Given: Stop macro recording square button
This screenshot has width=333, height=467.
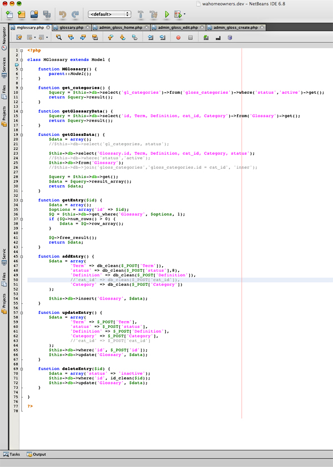Looking at the screenshot, I should [x=190, y=38].
